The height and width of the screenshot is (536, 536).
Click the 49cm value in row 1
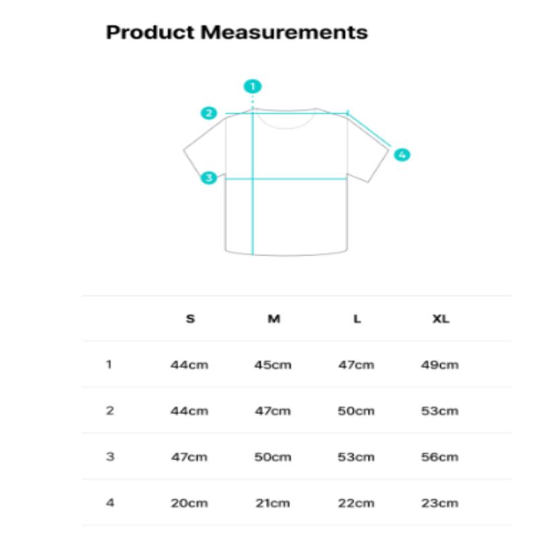tap(440, 365)
